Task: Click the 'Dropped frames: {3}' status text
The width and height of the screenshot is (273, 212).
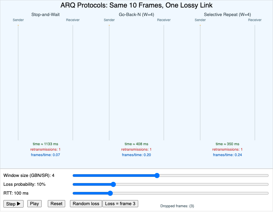Action: pyautogui.click(x=177, y=206)
